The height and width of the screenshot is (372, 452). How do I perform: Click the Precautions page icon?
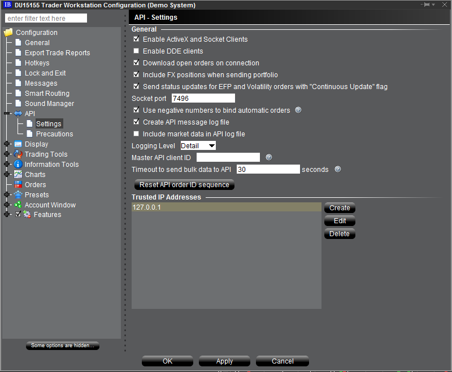29,134
